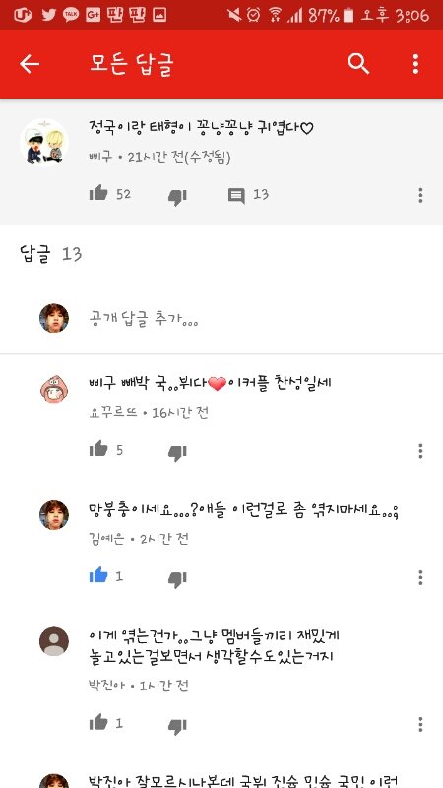This screenshot has height=788, width=443.
Task: Dislike the reply by 김예은
Action: click(177, 579)
